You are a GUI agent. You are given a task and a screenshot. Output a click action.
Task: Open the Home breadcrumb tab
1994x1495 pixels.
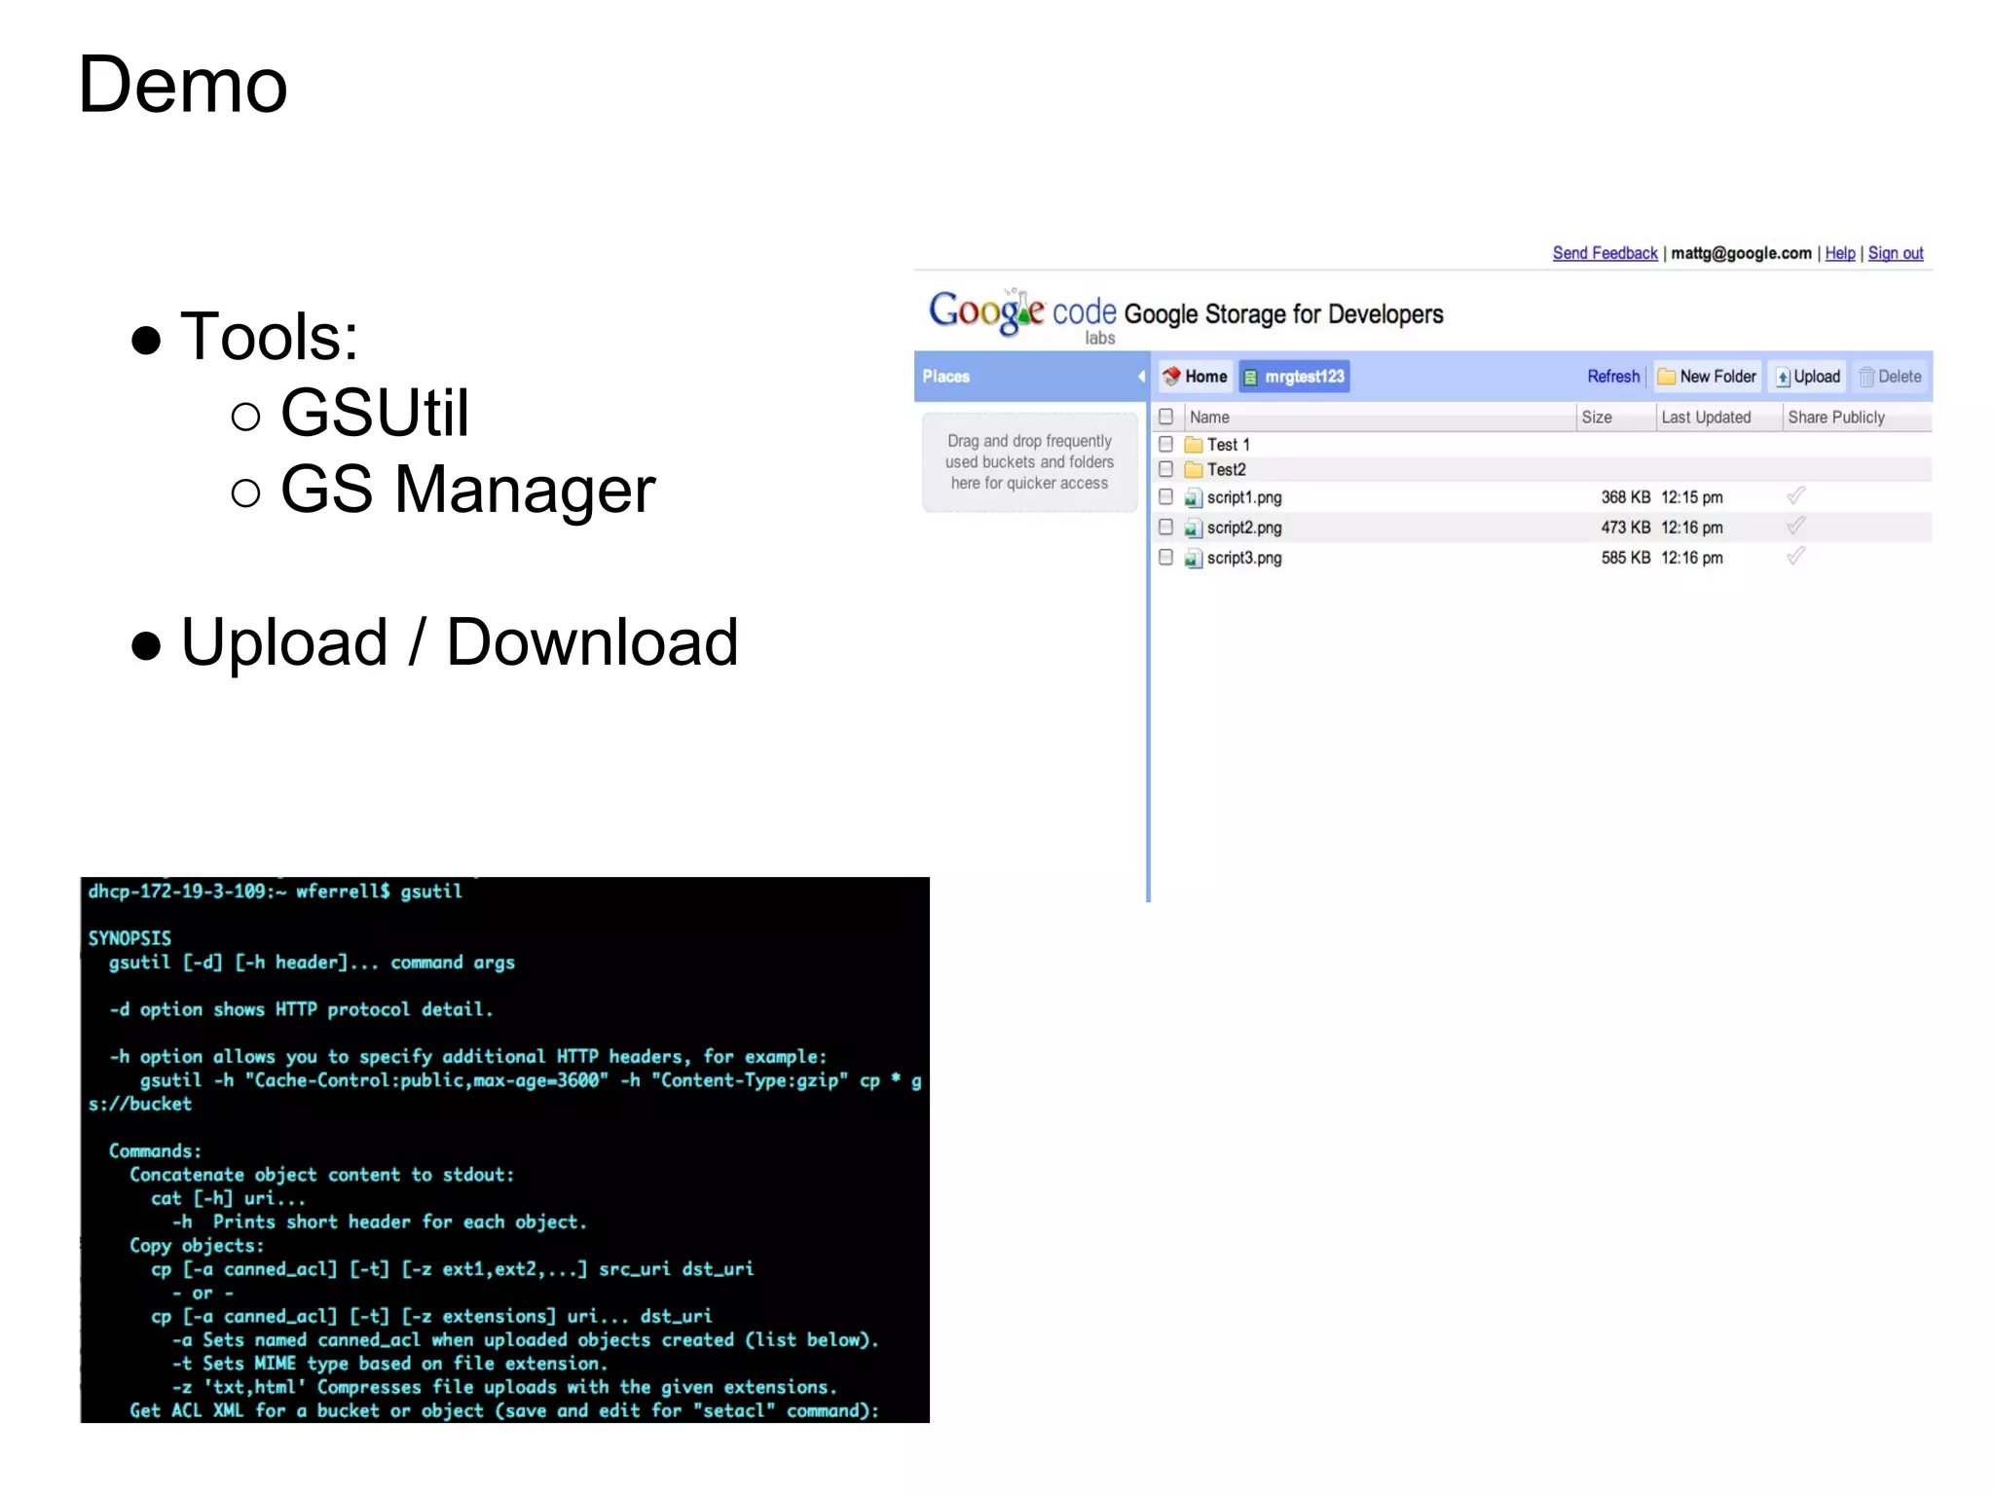1196,377
